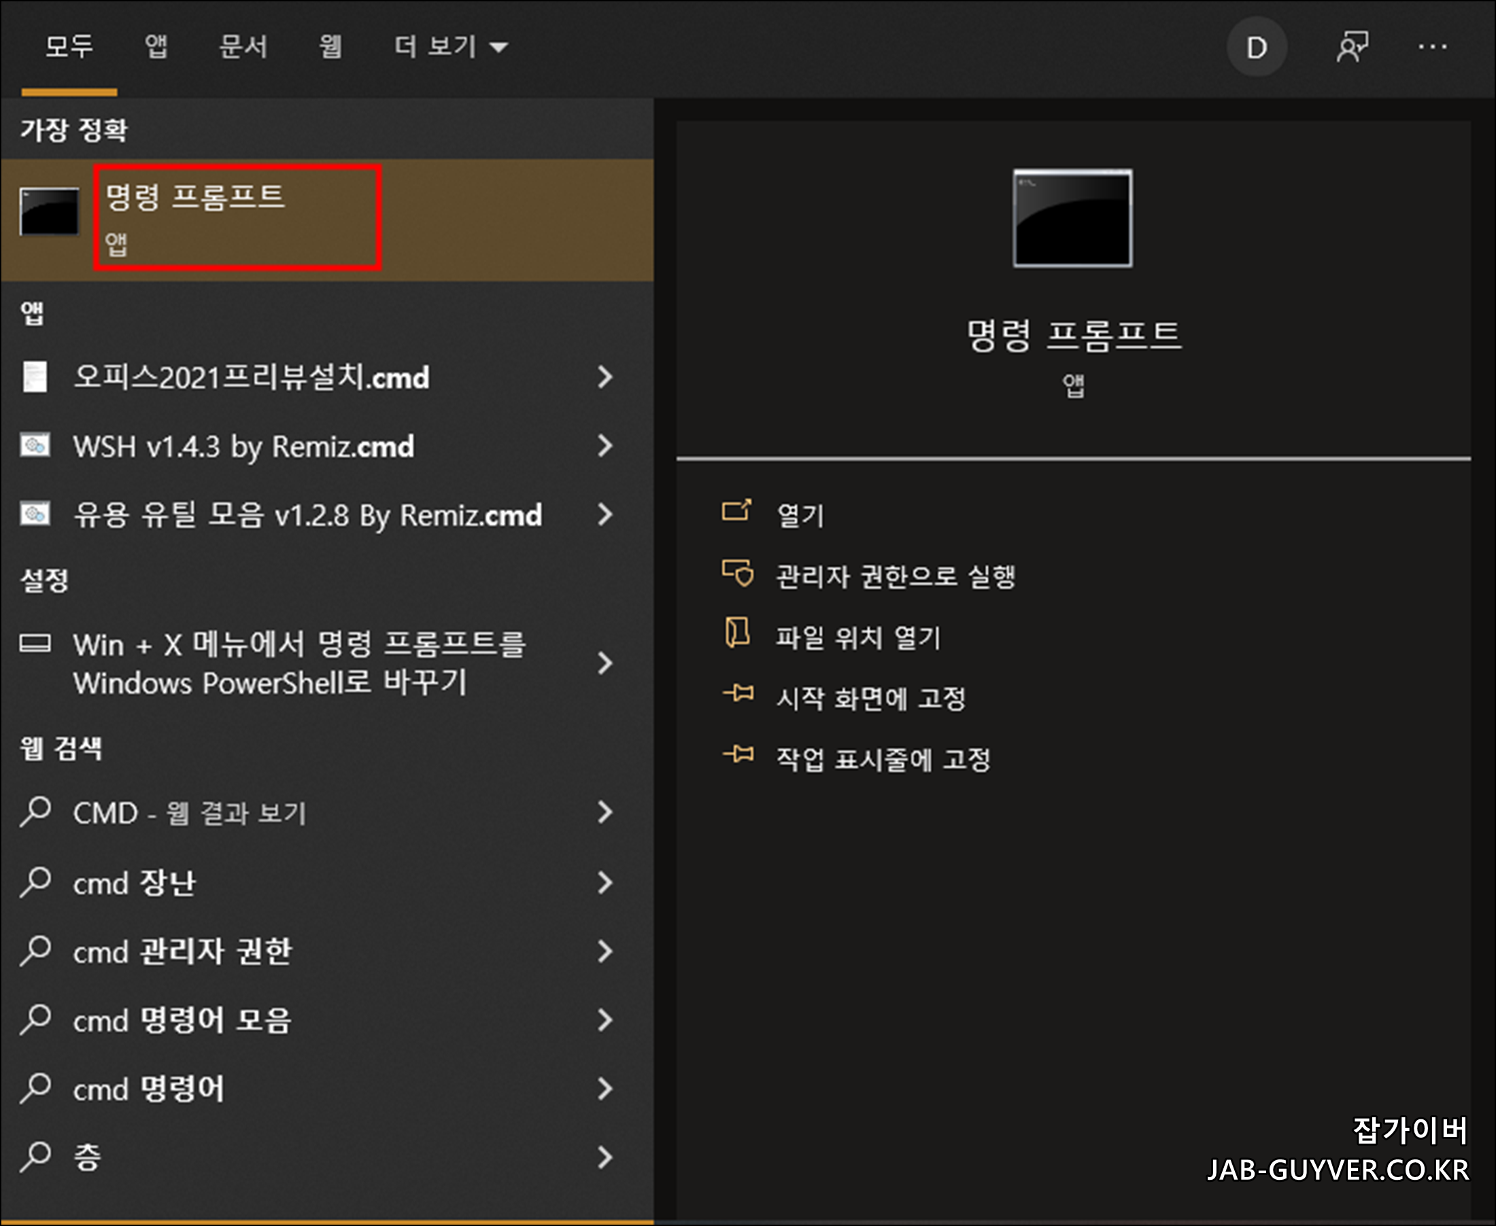
Task: Select the 웹 filter tab
Action: [x=330, y=48]
